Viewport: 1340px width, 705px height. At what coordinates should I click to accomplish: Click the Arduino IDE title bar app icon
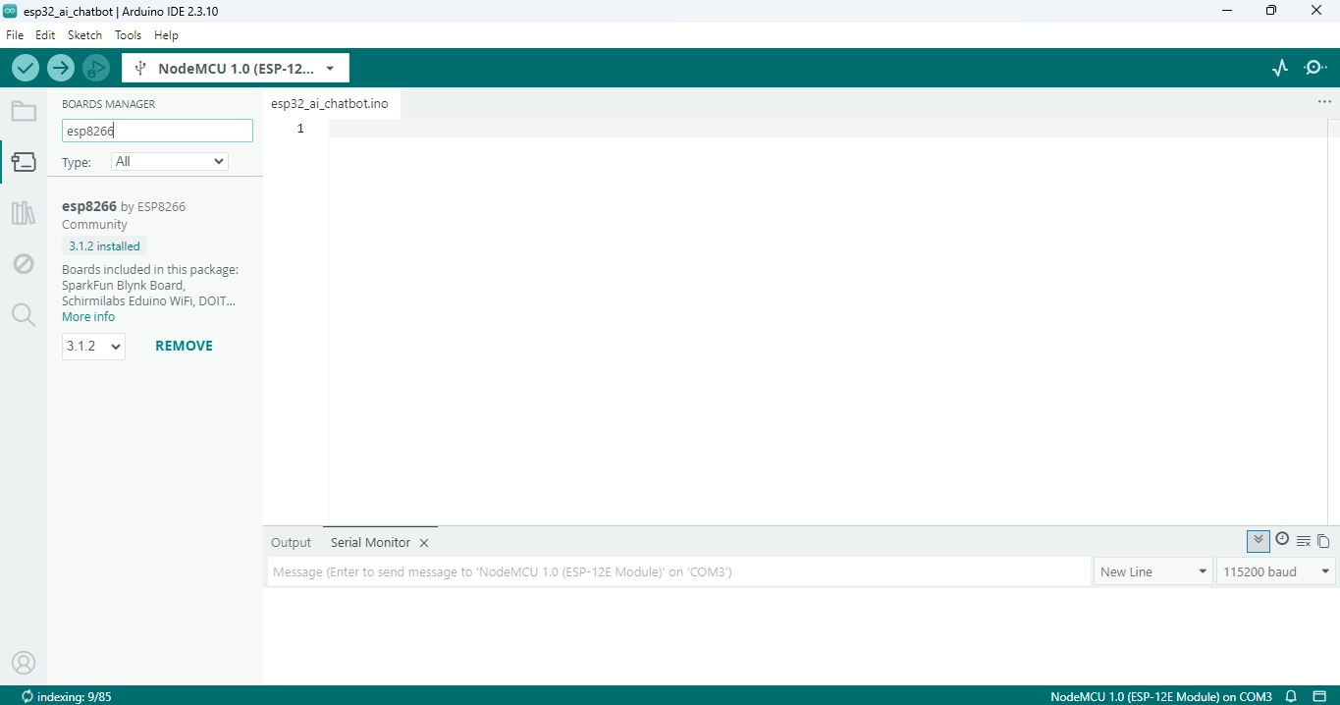point(11,11)
